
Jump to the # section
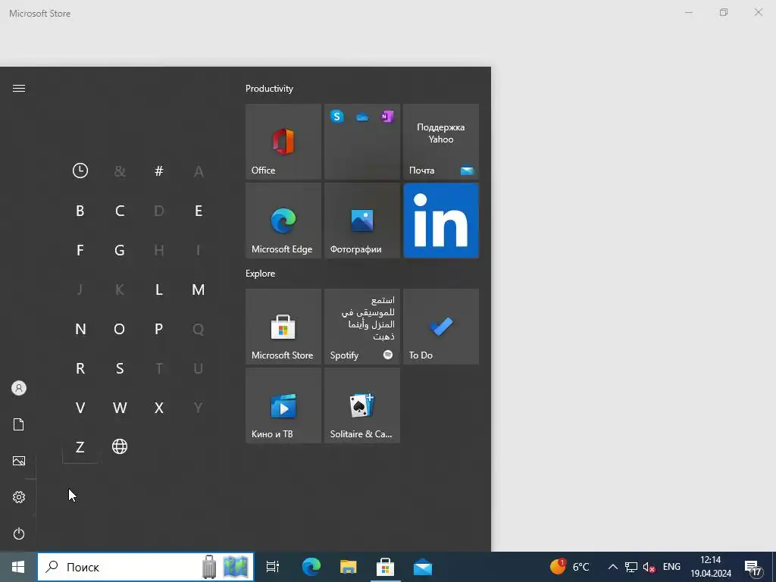(159, 171)
